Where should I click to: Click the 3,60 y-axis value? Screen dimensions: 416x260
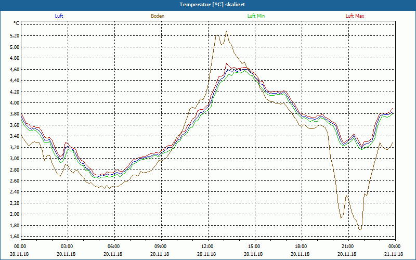(x=15, y=125)
